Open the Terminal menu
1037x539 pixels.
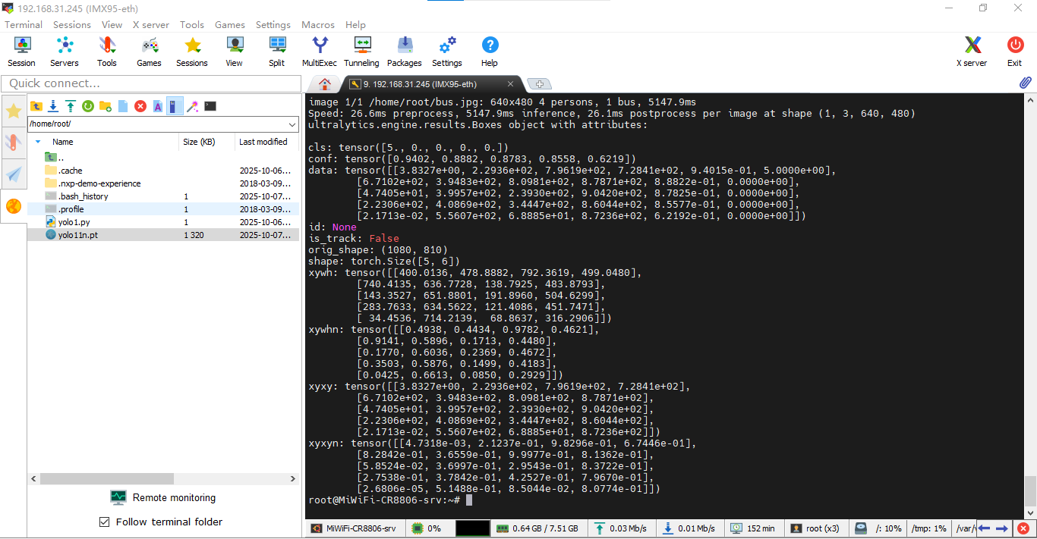[24, 24]
